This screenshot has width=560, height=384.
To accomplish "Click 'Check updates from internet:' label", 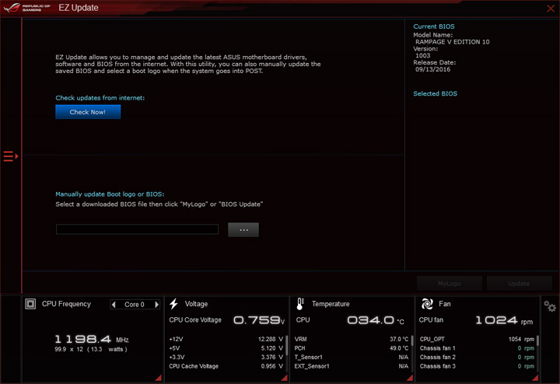I will pos(100,98).
